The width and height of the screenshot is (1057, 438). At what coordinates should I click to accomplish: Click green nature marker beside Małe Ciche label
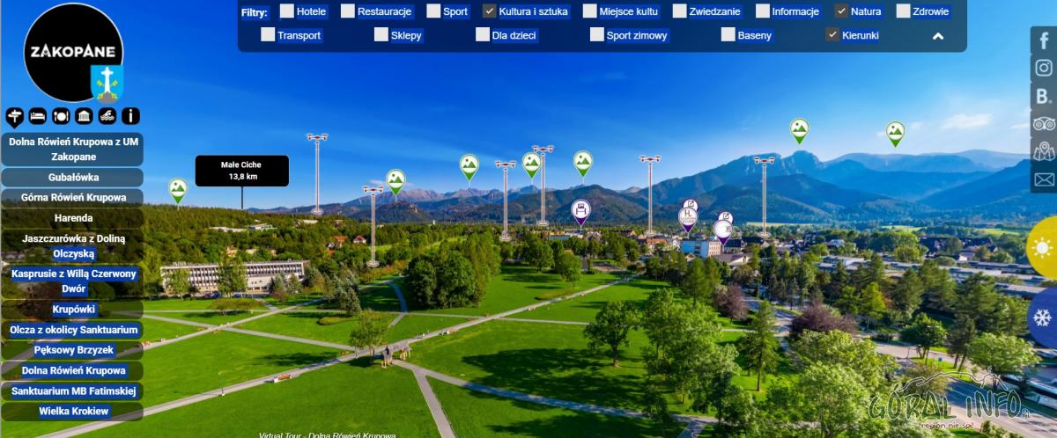click(x=178, y=190)
